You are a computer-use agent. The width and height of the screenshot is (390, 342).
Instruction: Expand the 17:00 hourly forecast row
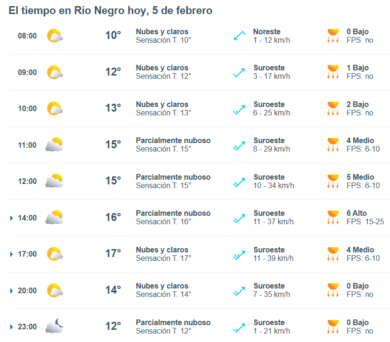pos(11,254)
